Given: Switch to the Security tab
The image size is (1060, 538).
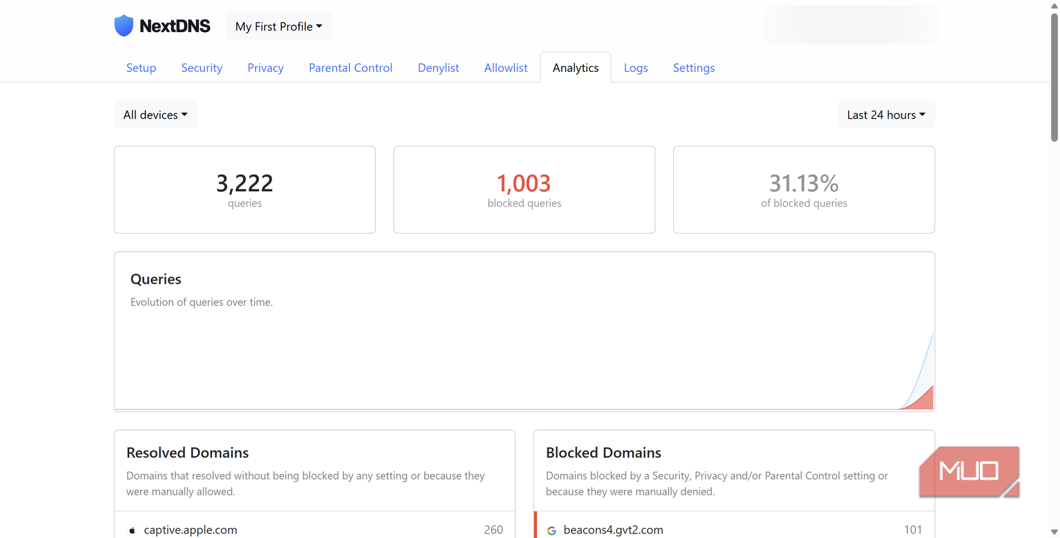Looking at the screenshot, I should point(202,67).
